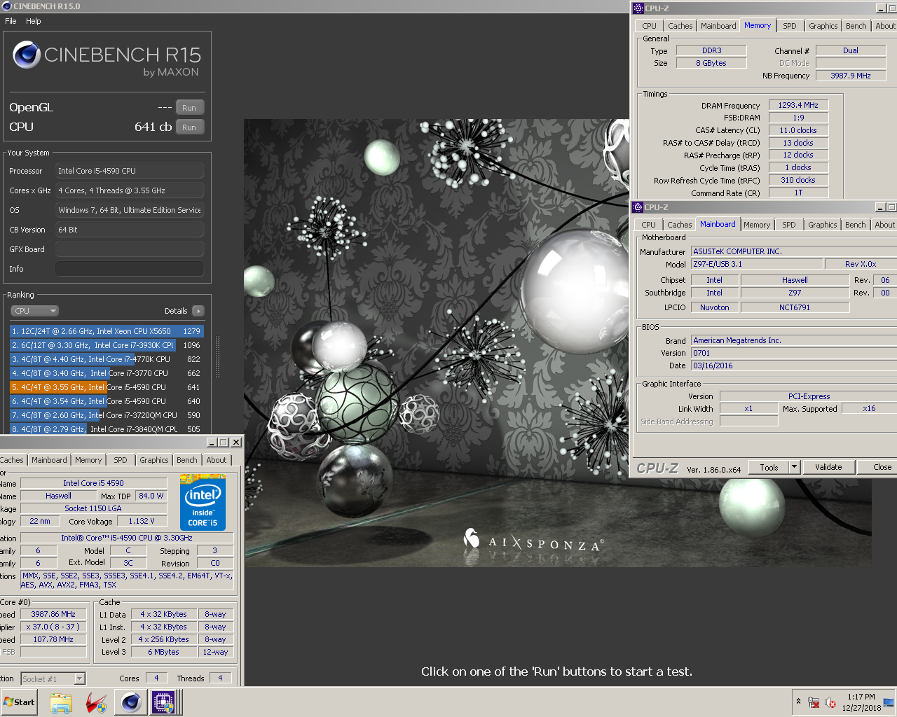
Task: Click the Core Voltage value 1.132 V
Action: (x=142, y=521)
